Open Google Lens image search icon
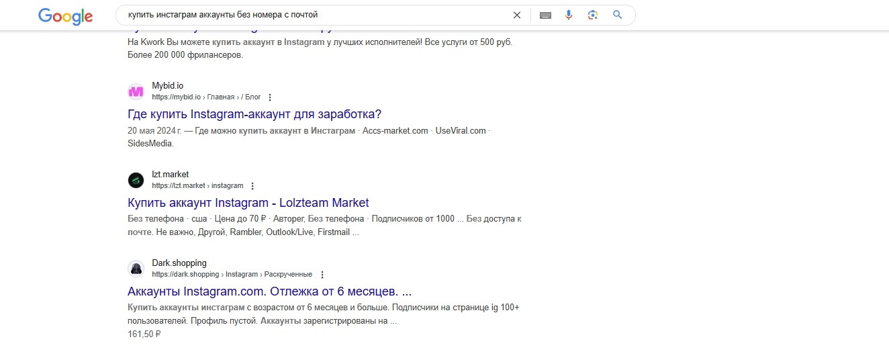 point(592,15)
